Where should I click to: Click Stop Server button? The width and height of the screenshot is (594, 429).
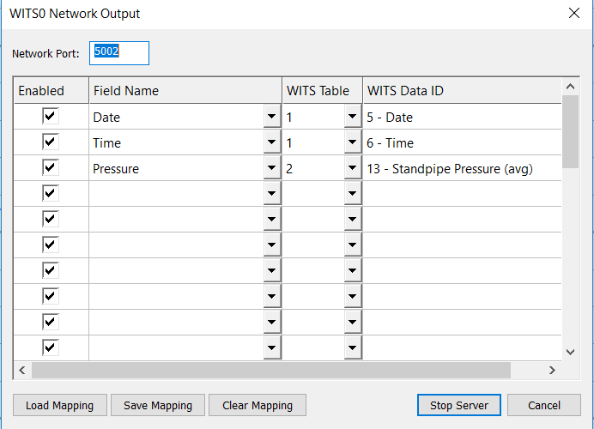tap(458, 405)
